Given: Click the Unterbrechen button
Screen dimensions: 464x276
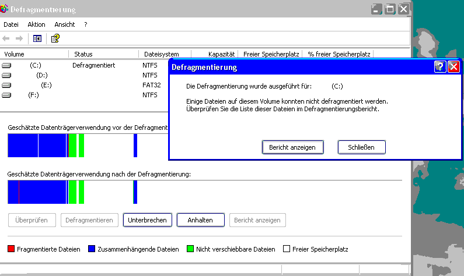Looking at the screenshot, I should [x=148, y=220].
